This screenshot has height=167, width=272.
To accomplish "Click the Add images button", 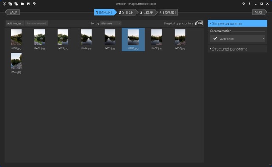I will pos(15,23).
